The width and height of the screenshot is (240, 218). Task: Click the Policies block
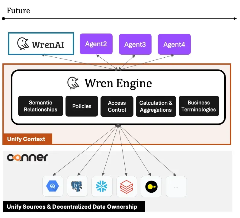point(82,106)
